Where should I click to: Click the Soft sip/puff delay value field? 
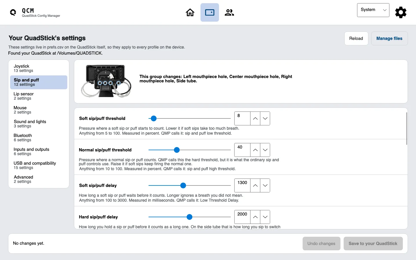coord(242,185)
